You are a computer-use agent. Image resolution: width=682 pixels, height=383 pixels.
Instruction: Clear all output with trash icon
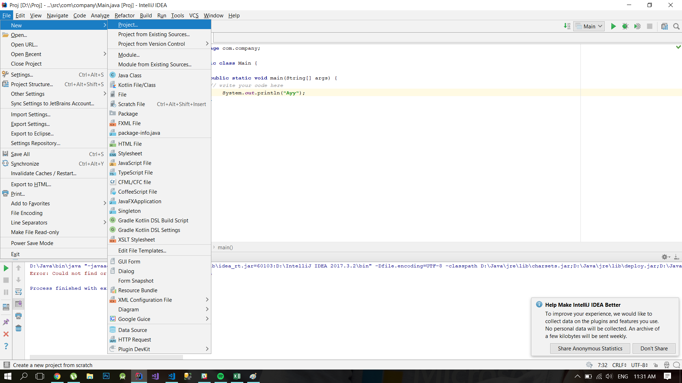click(18, 328)
